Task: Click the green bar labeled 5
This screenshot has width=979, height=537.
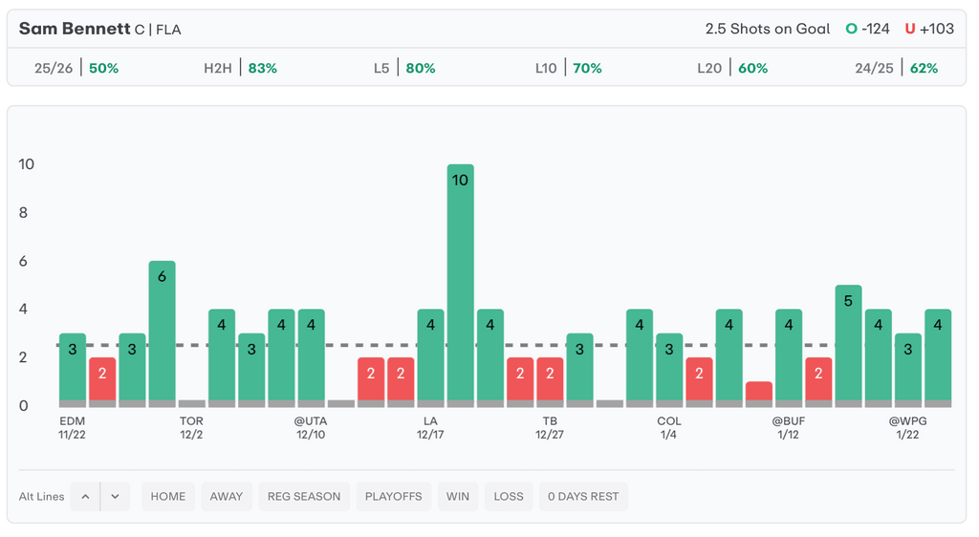Action: coord(848,346)
